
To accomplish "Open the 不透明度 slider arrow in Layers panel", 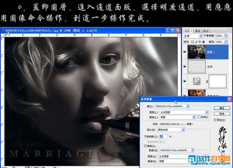I will coord(226,36).
